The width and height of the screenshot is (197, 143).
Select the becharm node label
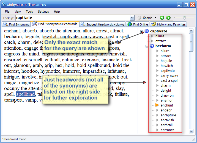[163, 46]
